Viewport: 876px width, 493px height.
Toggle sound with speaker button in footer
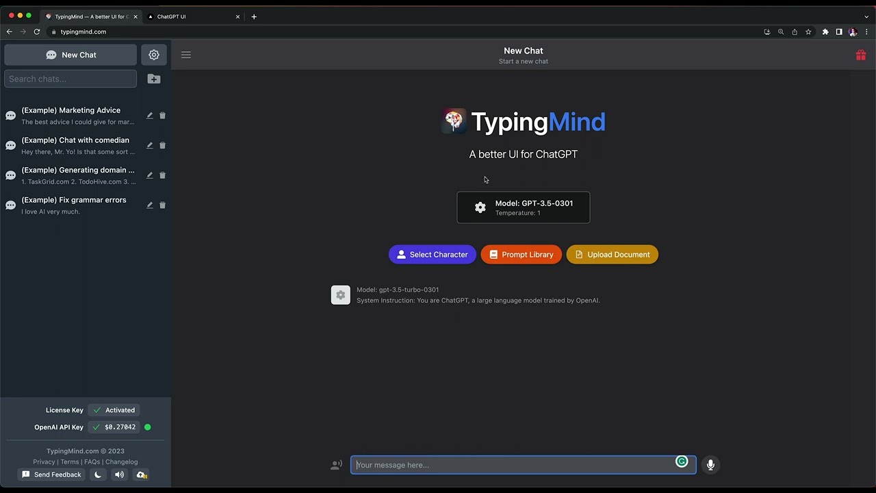point(120,475)
